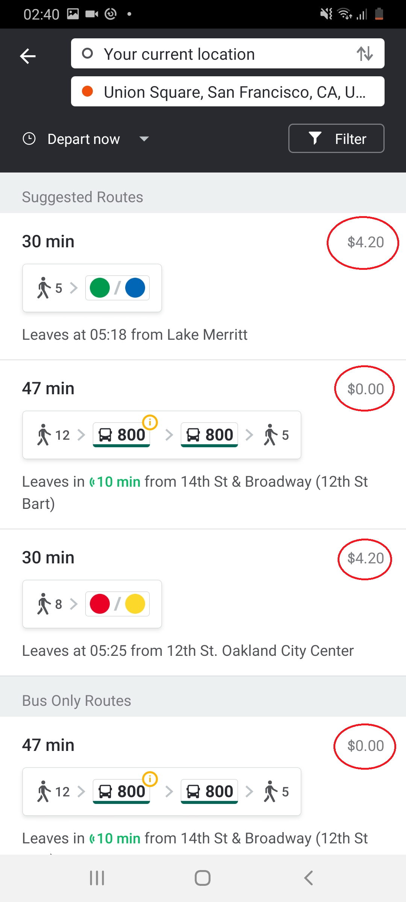Select the green line circle in first route
The height and width of the screenshot is (902, 406).
(100, 288)
